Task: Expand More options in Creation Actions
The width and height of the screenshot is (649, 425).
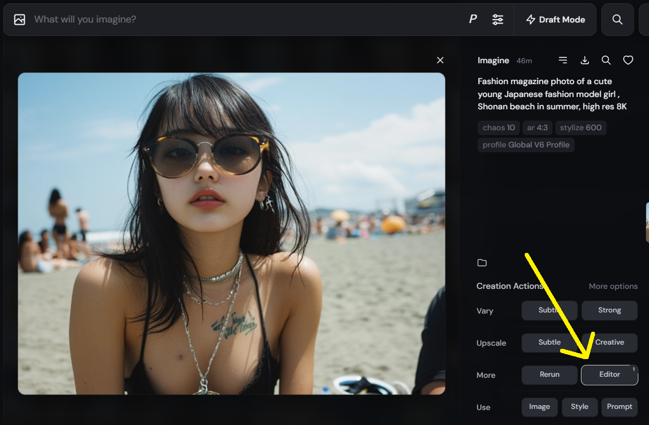Action: 613,286
